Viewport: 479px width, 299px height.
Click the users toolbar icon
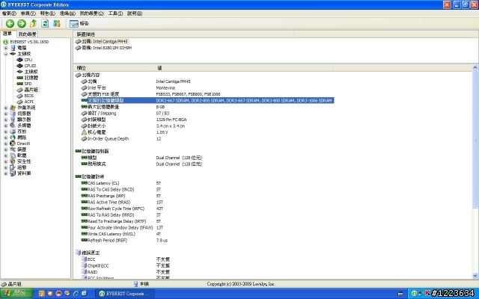(x=57, y=23)
